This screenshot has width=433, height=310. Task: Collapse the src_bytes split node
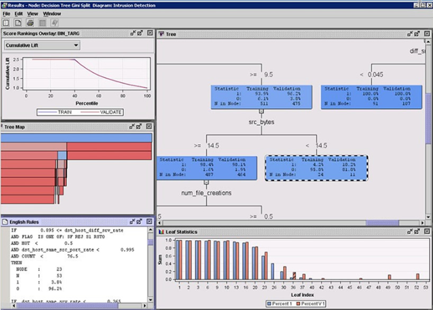click(x=260, y=112)
